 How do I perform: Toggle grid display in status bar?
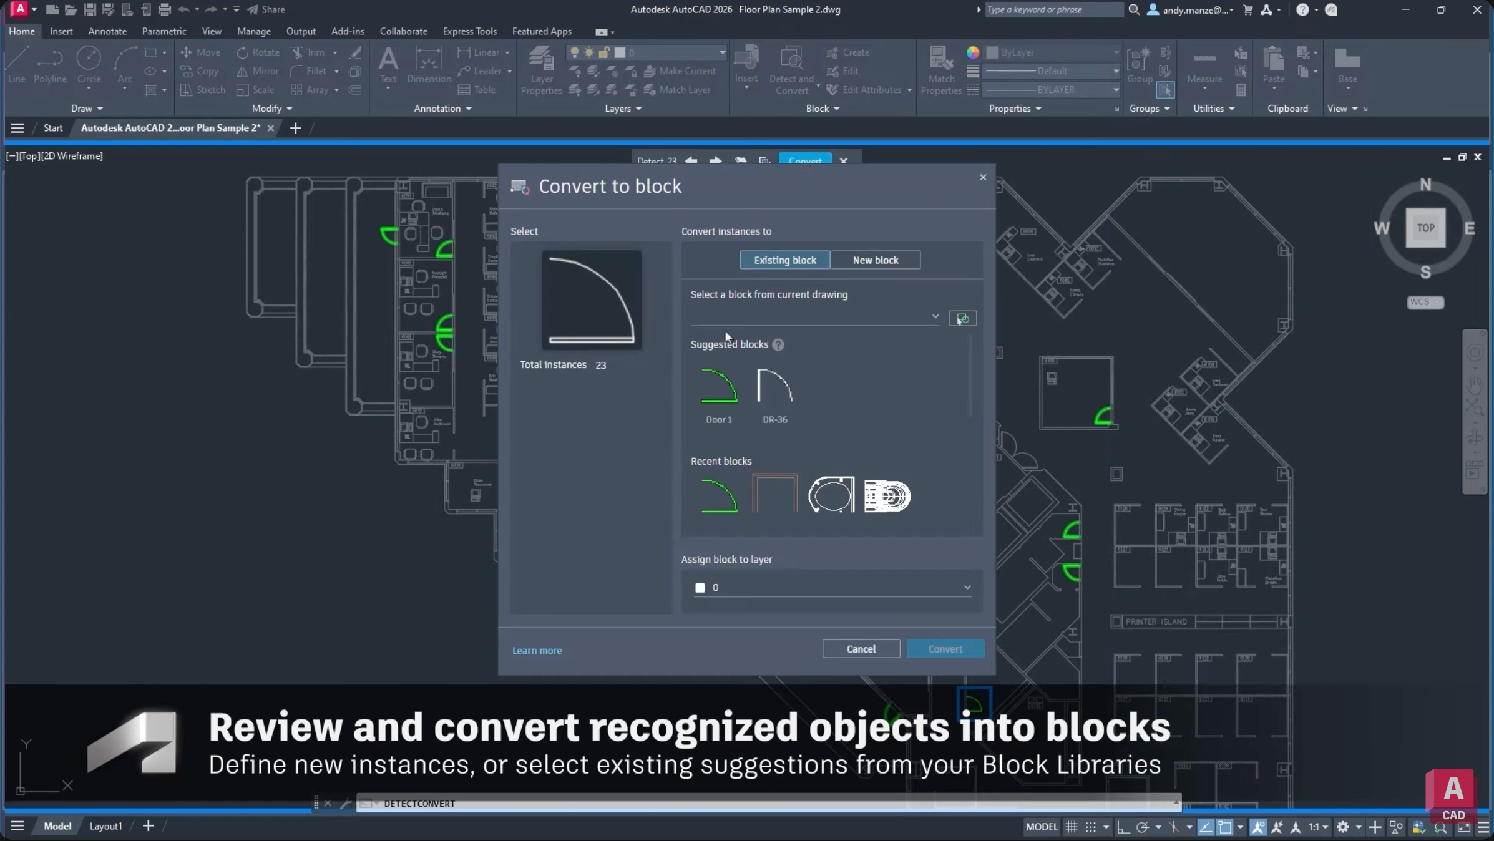coord(1072,827)
